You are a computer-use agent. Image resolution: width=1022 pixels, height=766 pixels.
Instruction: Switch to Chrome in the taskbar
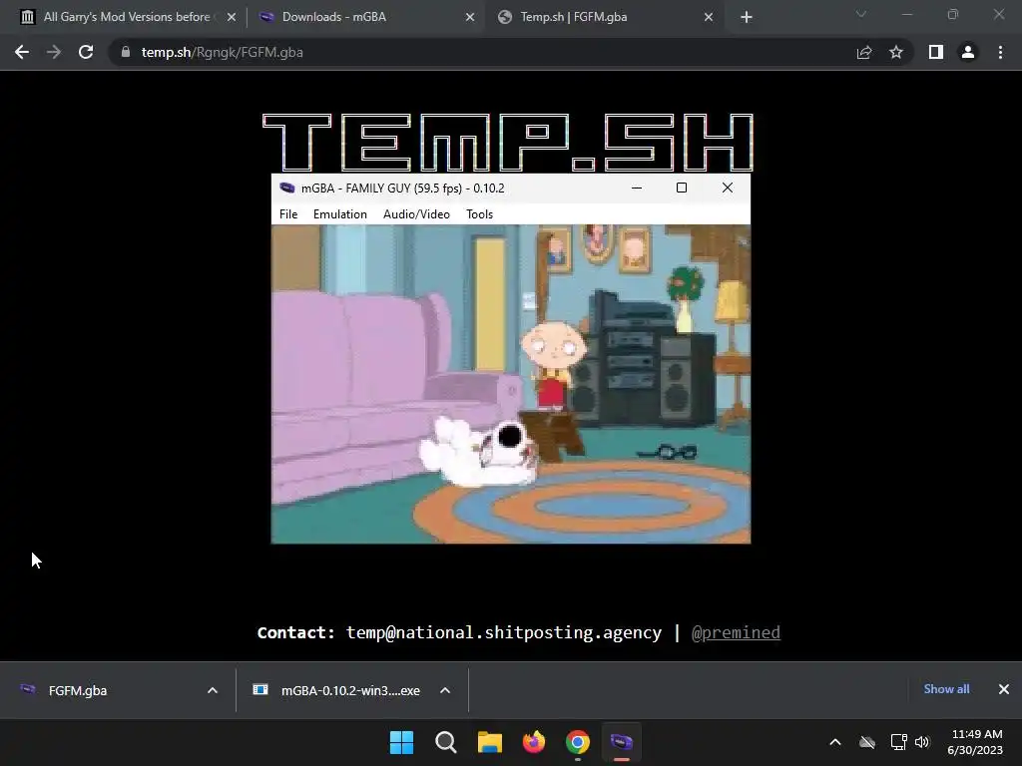pos(578,742)
